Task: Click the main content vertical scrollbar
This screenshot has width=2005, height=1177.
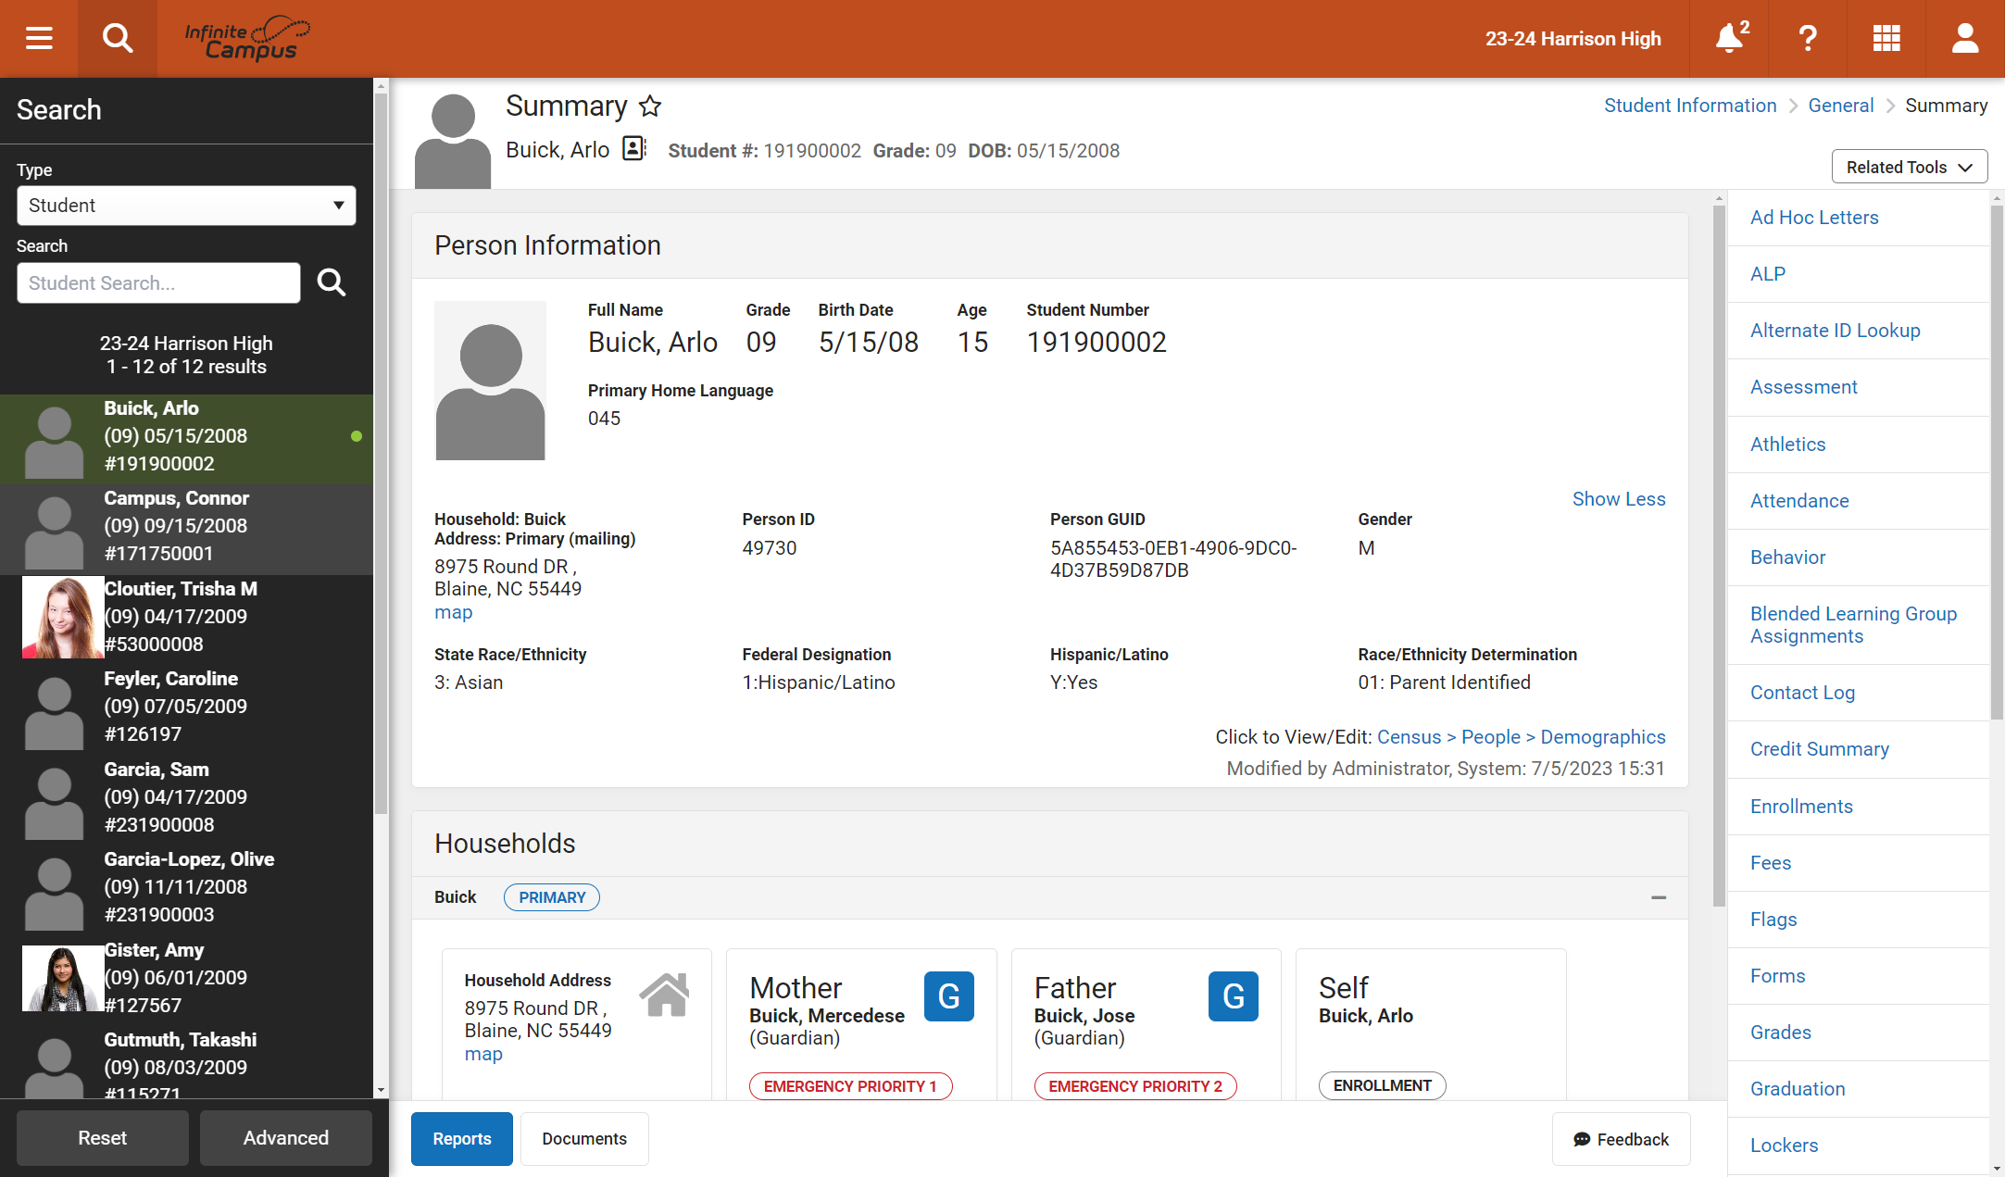Action: (1719, 556)
